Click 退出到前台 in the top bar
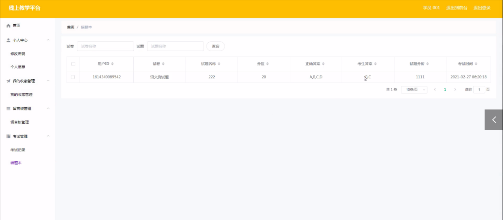This screenshot has width=503, height=220. 457,8
